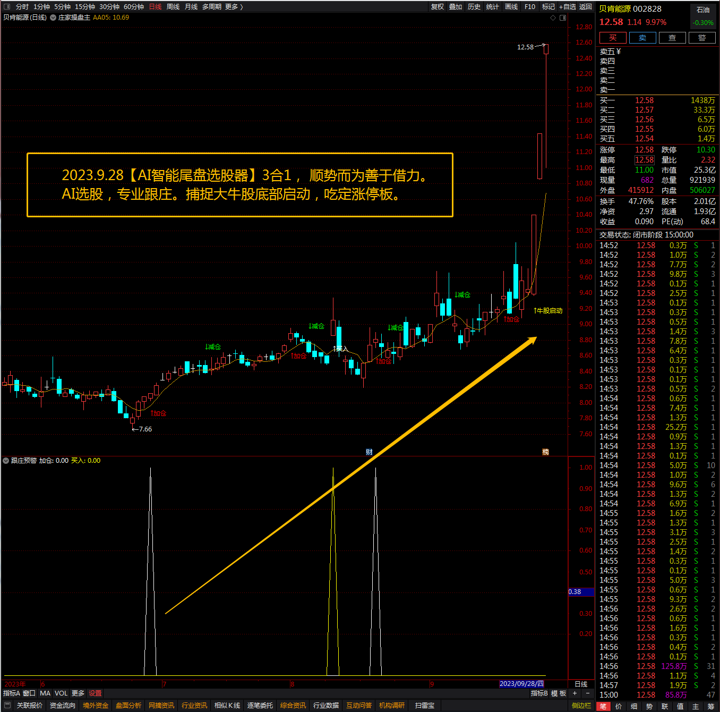Switch to 周线 weekly chart
Image resolution: width=720 pixels, height=712 pixels.
[x=173, y=7]
